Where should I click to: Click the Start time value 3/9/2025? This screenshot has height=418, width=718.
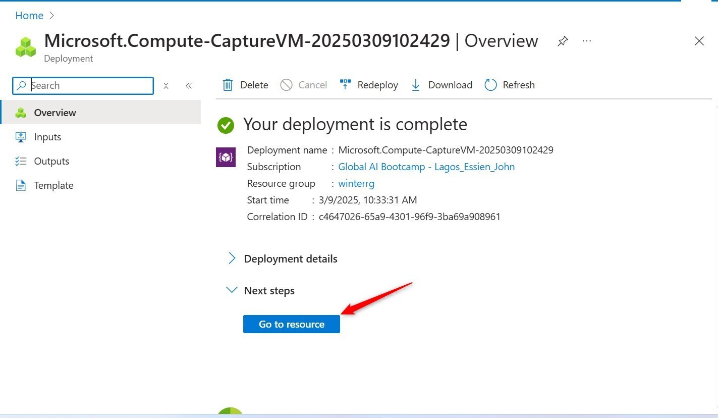(368, 200)
